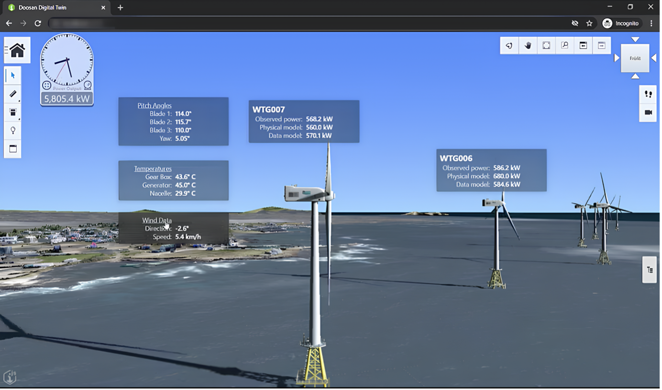Toggle fullscreen with the frame icon in the toolbar

[x=546, y=45]
